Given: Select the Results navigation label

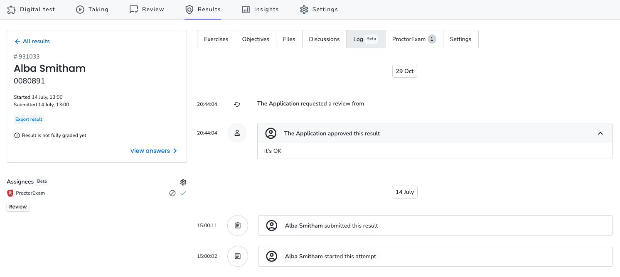Looking at the screenshot, I should [x=209, y=9].
